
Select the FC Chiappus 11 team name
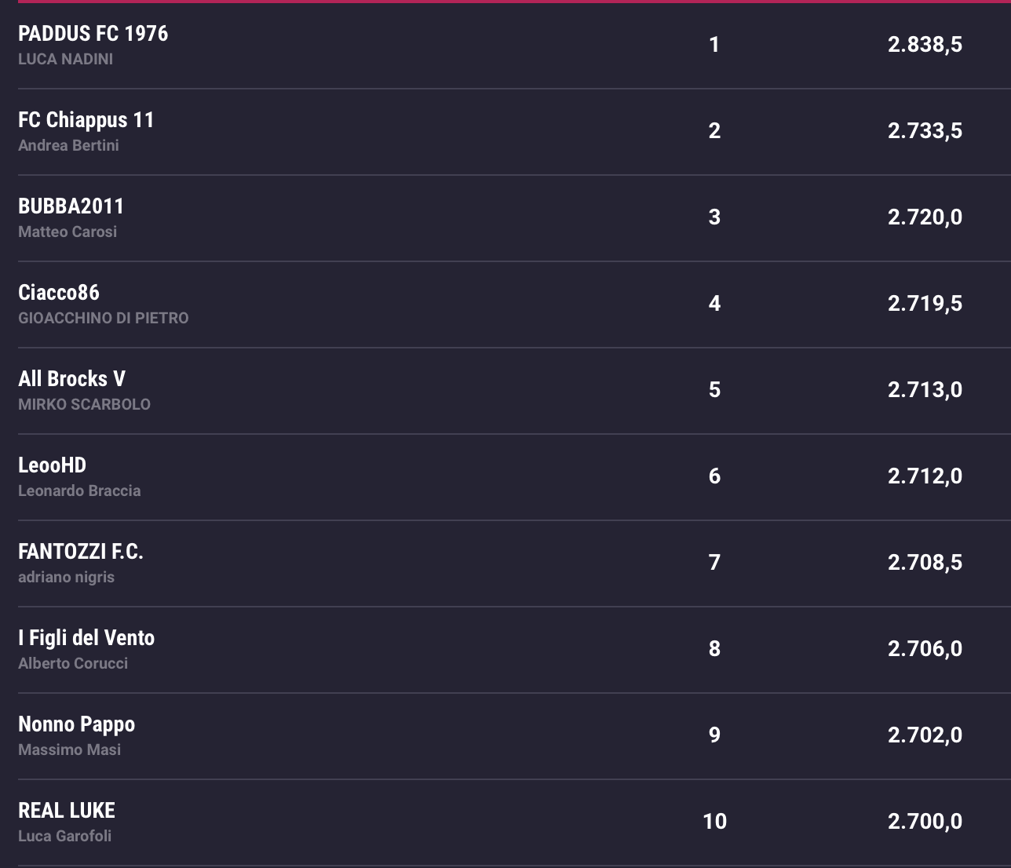[86, 120]
